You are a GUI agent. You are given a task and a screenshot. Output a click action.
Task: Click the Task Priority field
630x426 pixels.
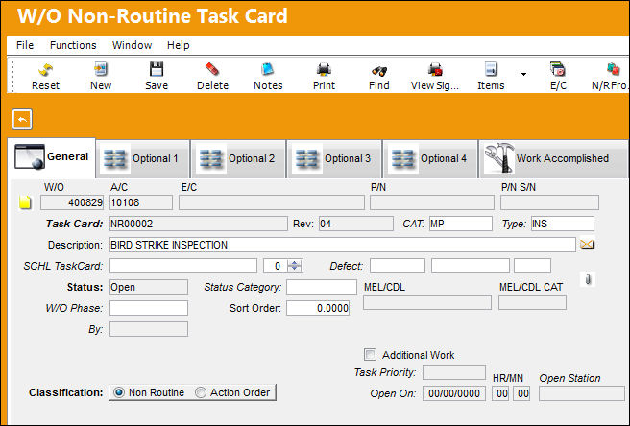pyautogui.click(x=454, y=372)
